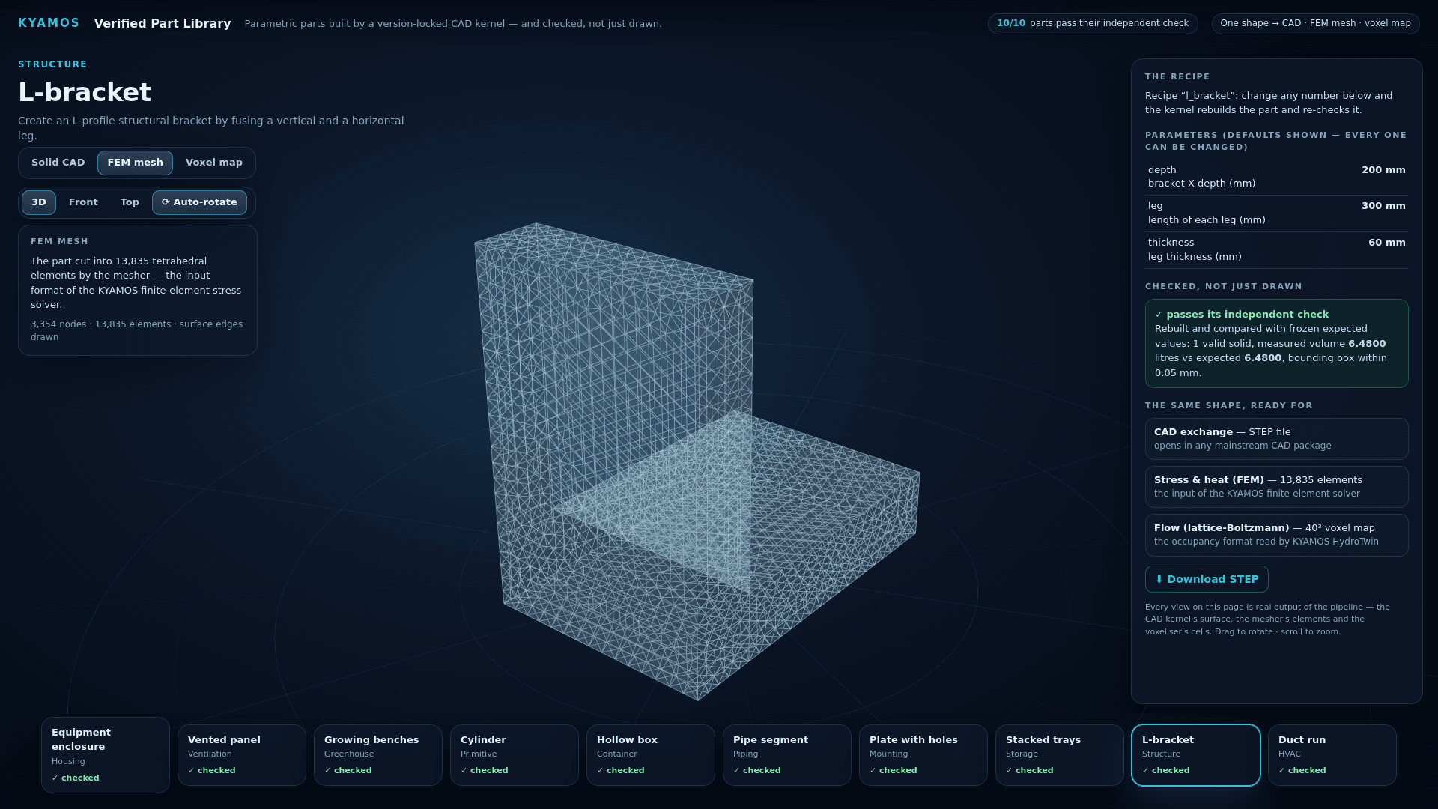Click the KYAMOS logo
Image resolution: width=1438 pixels, height=809 pixels.
coord(49,23)
